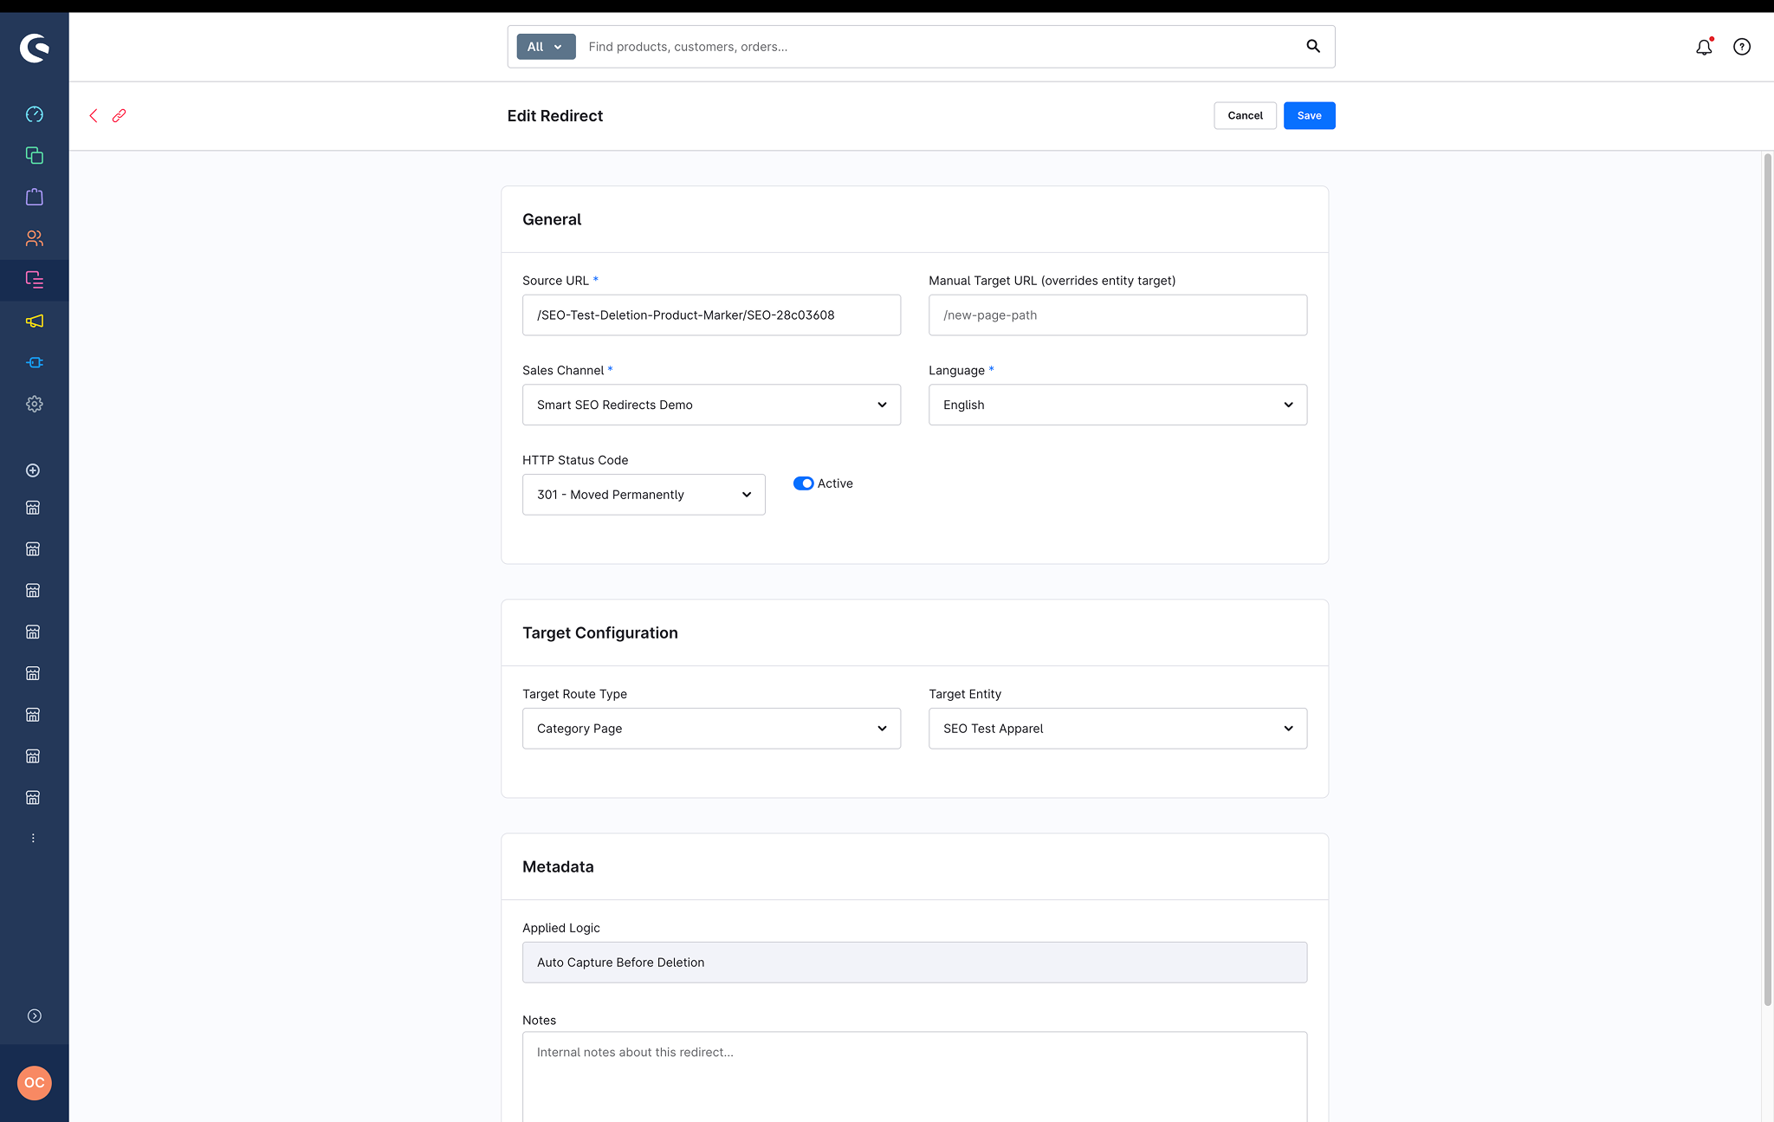The height and width of the screenshot is (1122, 1774).
Task: Open the Extensions plug icon
Action: pyautogui.click(x=34, y=362)
